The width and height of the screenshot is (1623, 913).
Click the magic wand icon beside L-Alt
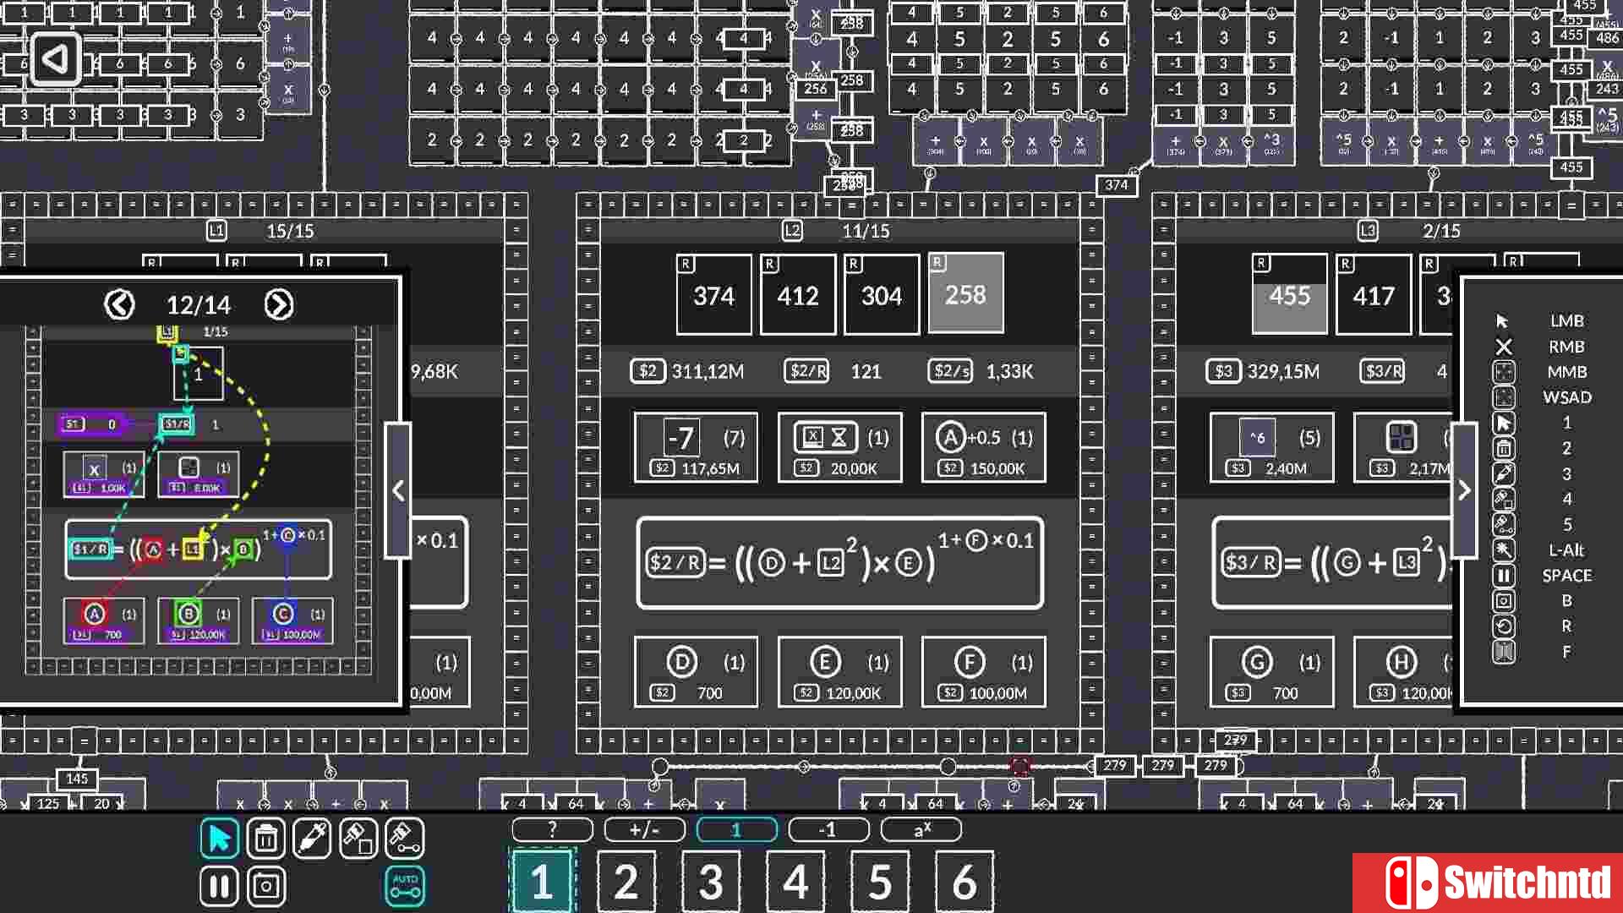[1503, 550]
